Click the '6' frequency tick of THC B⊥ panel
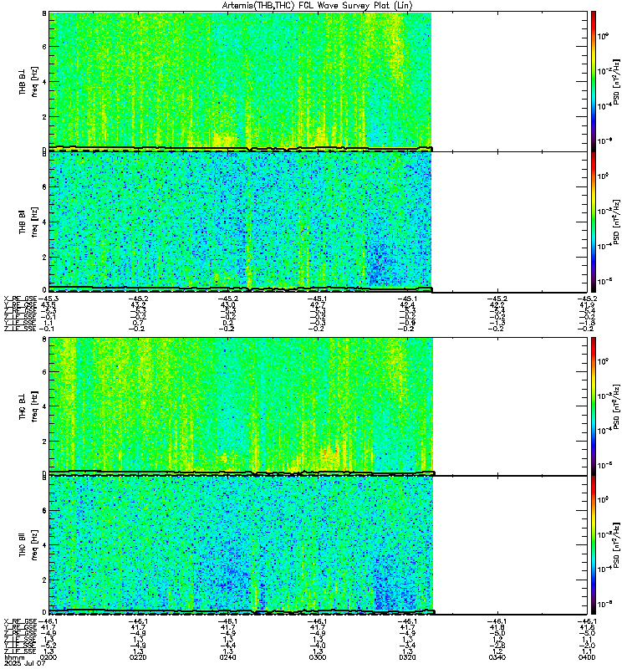Image resolution: width=627 pixels, height=669 pixels. click(x=44, y=371)
